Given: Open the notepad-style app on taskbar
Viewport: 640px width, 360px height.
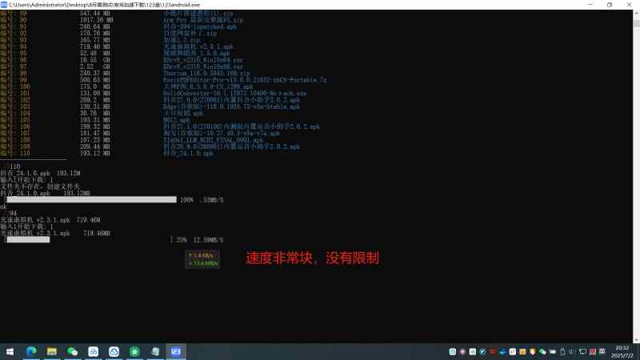Looking at the screenshot, I should coord(155,351).
